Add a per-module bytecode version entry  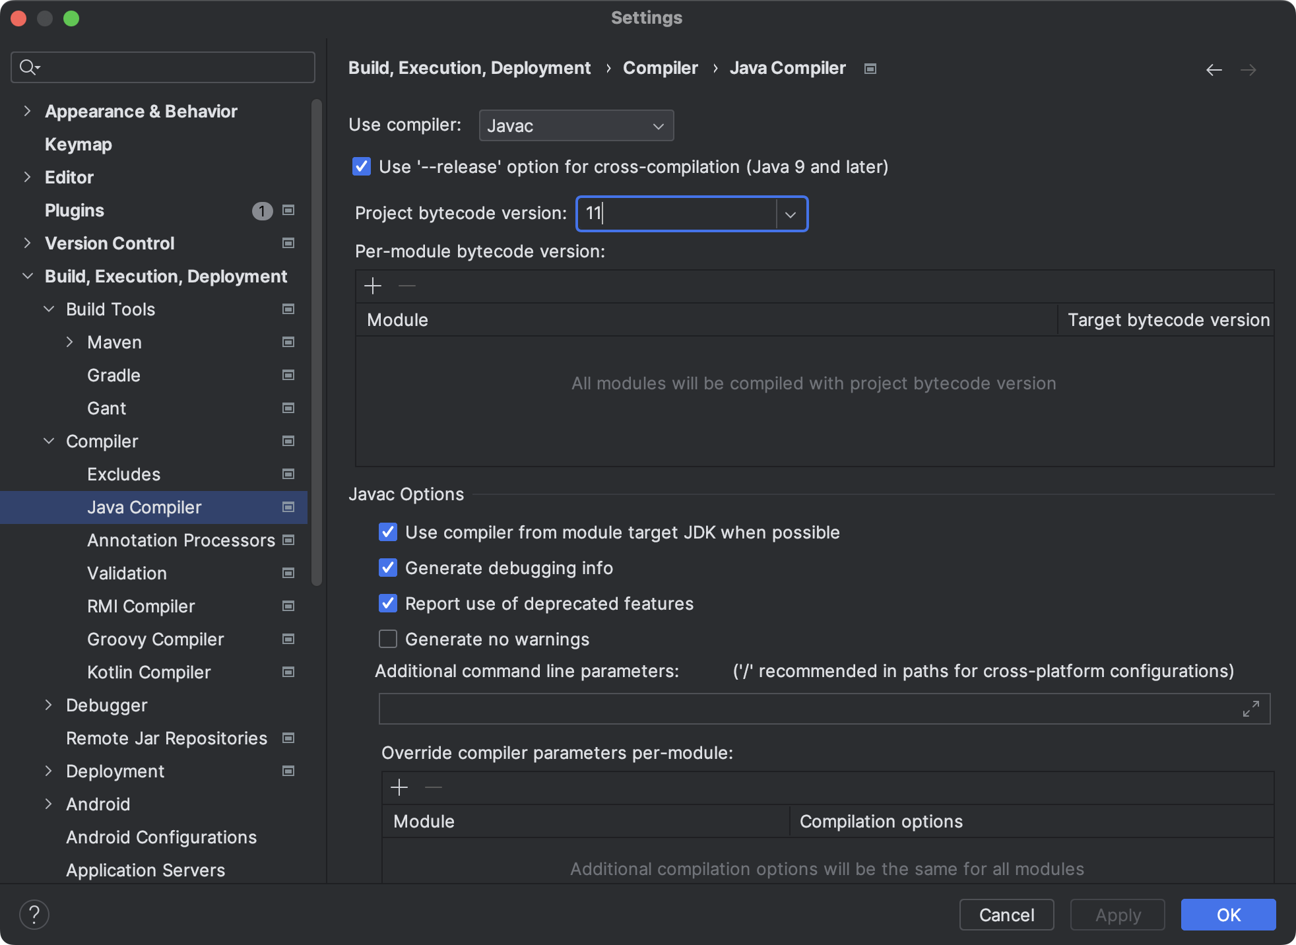click(373, 286)
